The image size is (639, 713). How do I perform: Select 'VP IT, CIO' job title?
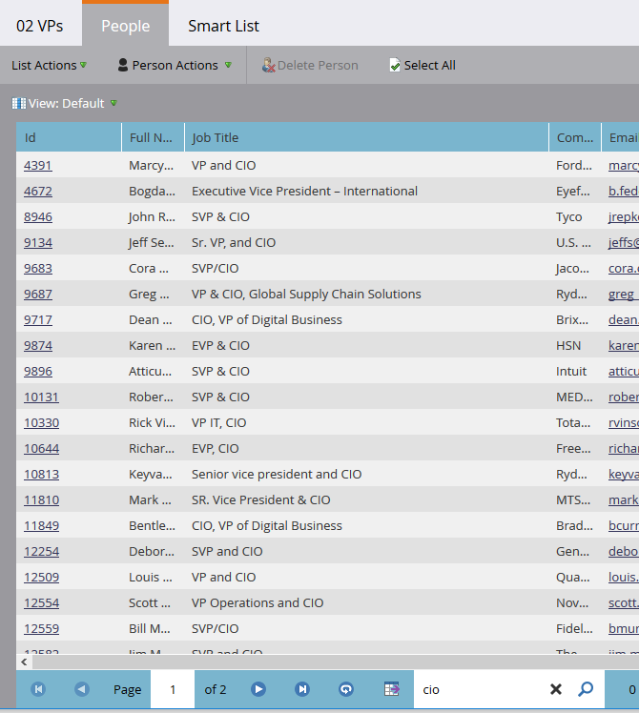coord(219,422)
